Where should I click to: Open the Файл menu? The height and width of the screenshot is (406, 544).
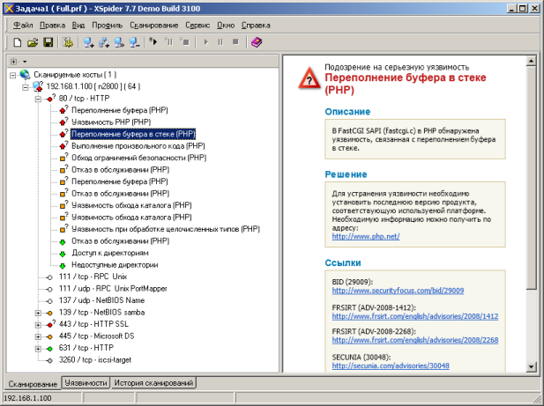[x=23, y=26]
